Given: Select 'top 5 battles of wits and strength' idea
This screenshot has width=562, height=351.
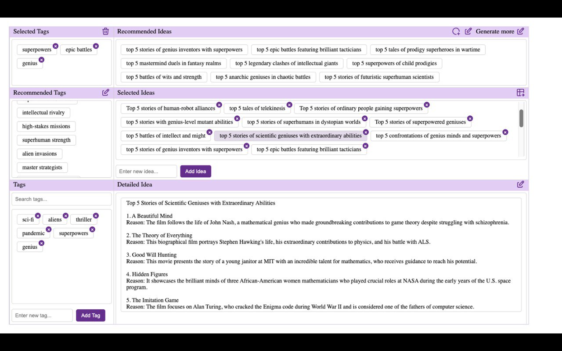Looking at the screenshot, I should pyautogui.click(x=163, y=77).
